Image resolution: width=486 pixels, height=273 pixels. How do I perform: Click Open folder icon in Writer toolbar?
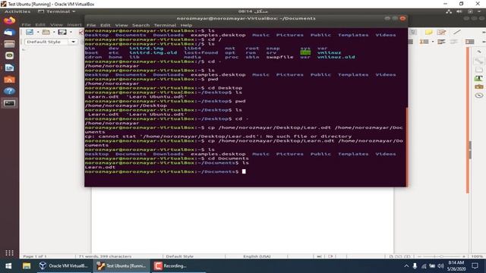point(46,32)
